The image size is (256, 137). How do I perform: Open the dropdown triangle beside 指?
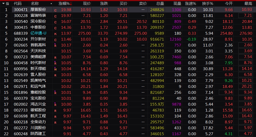tap(3, 3)
